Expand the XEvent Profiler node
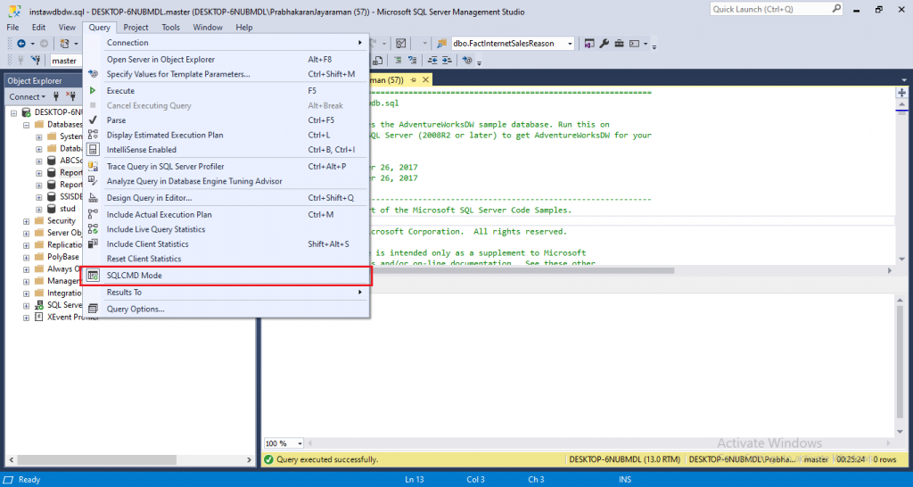913x487 pixels. coord(26,318)
